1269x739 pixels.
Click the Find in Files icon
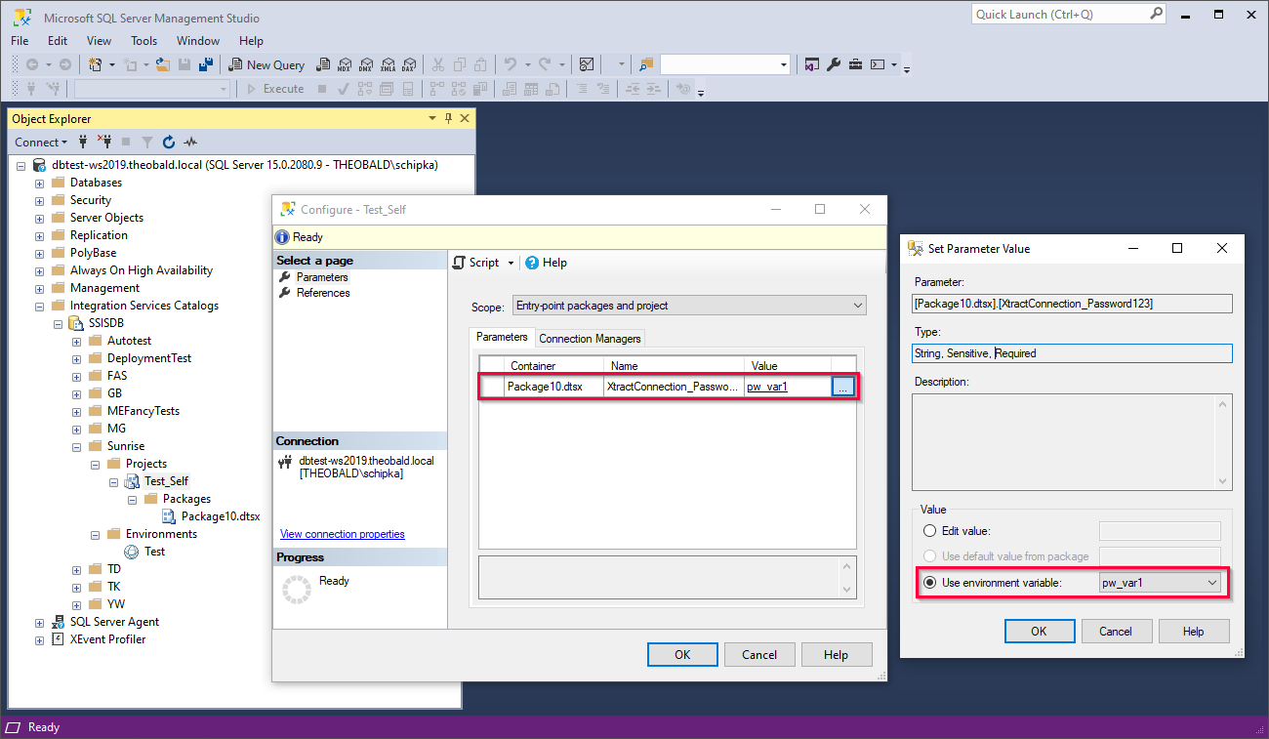point(645,64)
